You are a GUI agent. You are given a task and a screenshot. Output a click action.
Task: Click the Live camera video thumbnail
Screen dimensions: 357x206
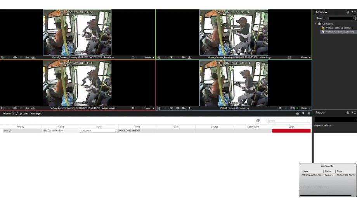[x=234, y=83]
